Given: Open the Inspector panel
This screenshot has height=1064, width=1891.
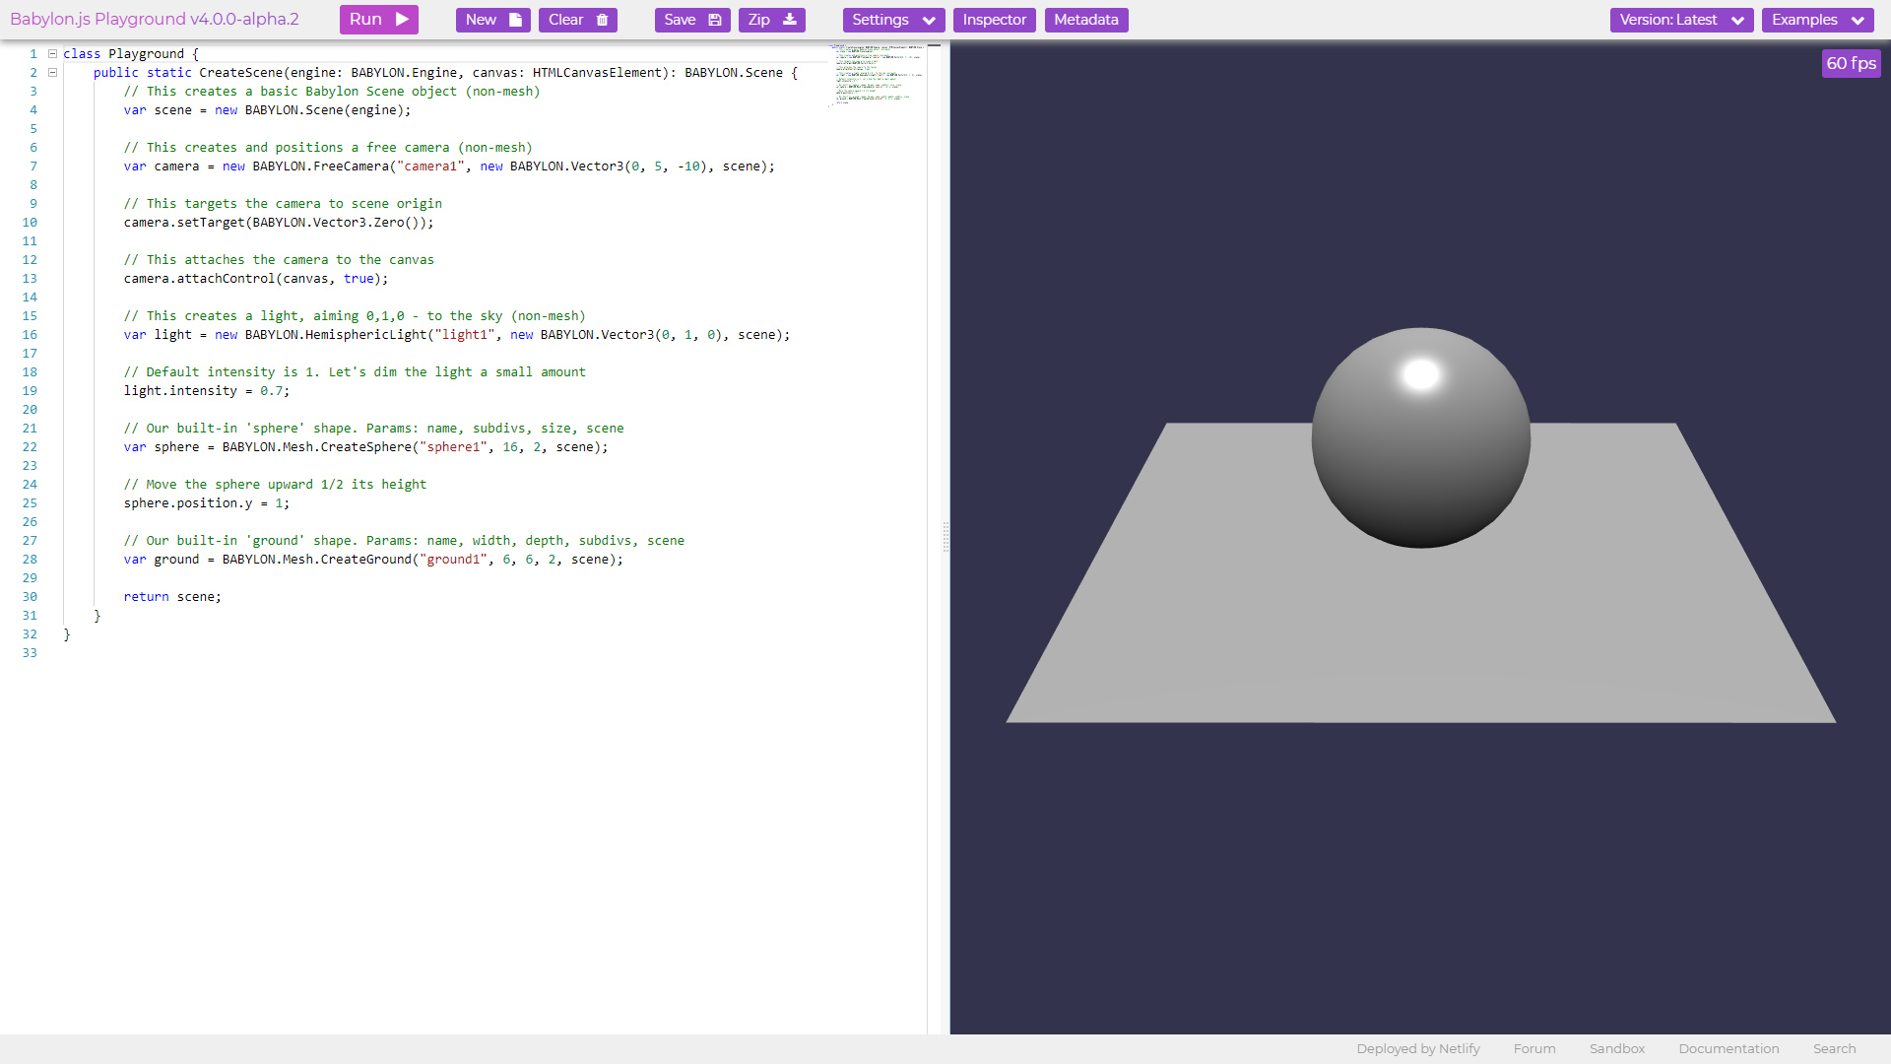Looking at the screenshot, I should (994, 20).
